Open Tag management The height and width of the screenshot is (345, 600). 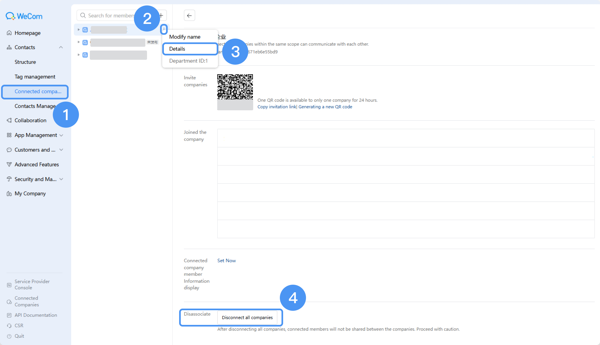point(35,77)
